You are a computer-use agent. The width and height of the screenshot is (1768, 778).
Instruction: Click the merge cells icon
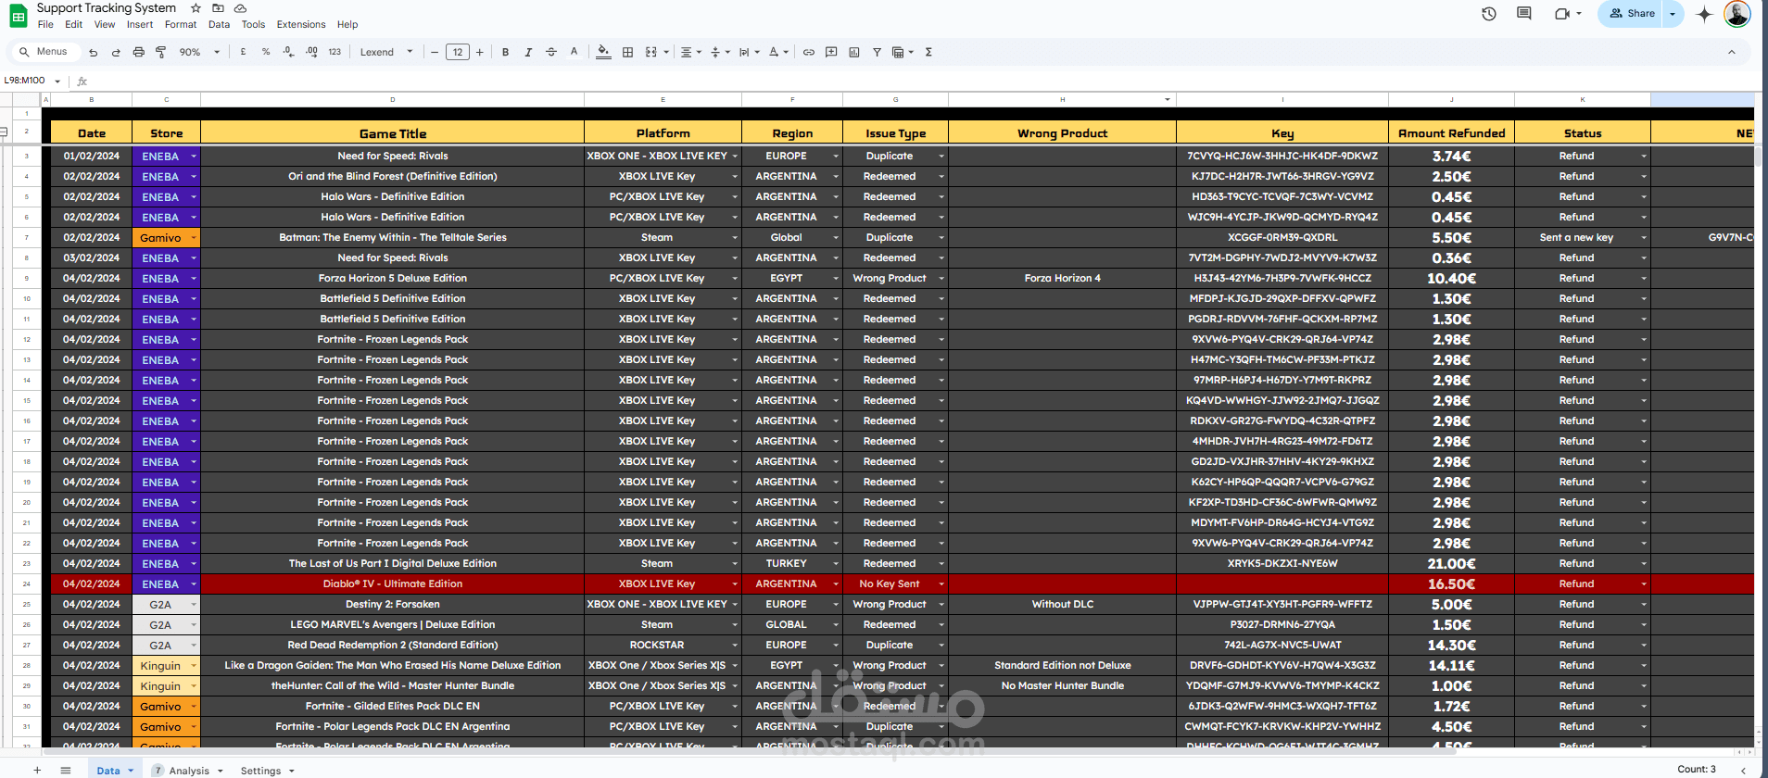click(651, 52)
